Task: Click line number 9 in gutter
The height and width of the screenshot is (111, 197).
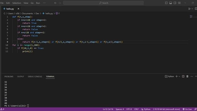Action: [x=7, y=42]
